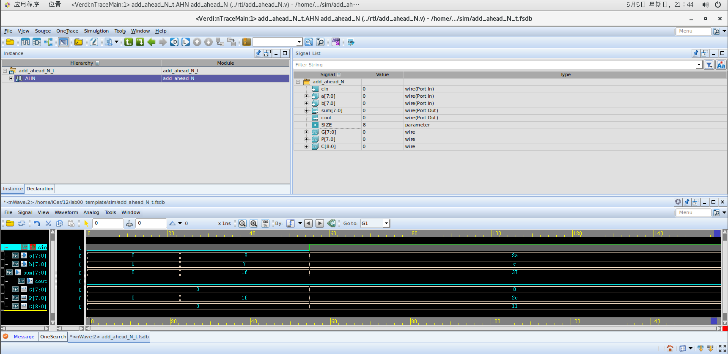Click the open folder icon in the Verdi toolbar

[x=10, y=42]
